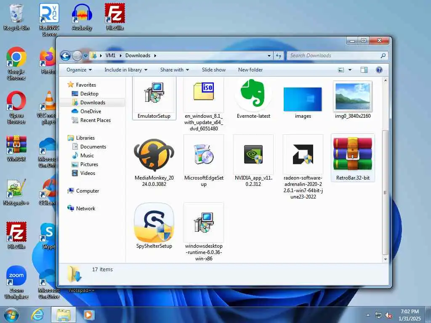Select the SpyShelterSetup installer
Image resolution: width=431 pixels, height=323 pixels.
154,226
